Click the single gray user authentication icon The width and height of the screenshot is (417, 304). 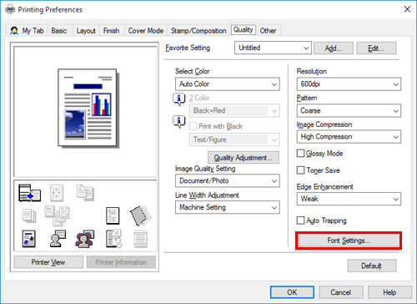point(58,239)
